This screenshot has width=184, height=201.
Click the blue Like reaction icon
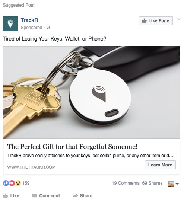(x=6, y=183)
